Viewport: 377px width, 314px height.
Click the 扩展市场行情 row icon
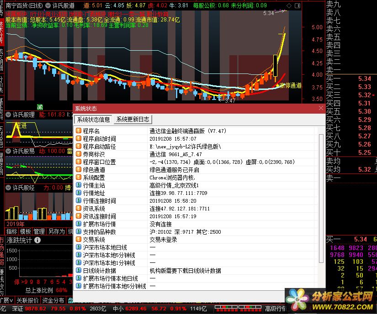(x=79, y=224)
